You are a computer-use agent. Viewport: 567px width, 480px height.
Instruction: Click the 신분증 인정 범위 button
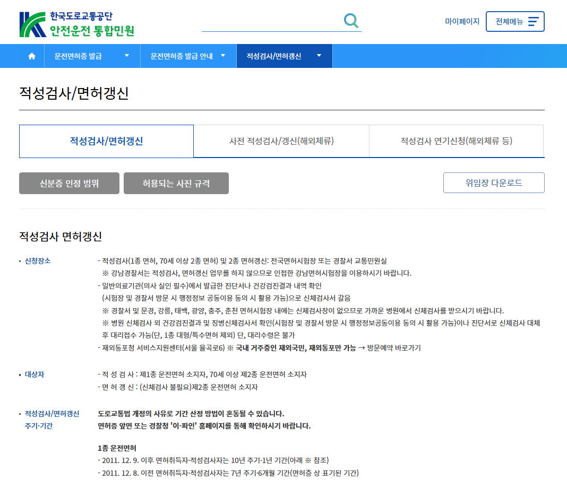click(x=69, y=183)
